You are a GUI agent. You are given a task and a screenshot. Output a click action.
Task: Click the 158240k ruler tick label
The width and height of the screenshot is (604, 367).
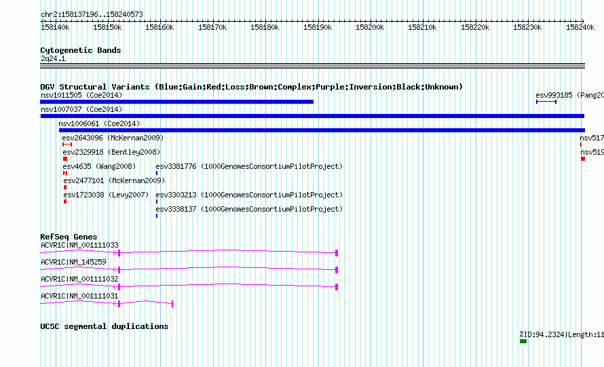[580, 27]
